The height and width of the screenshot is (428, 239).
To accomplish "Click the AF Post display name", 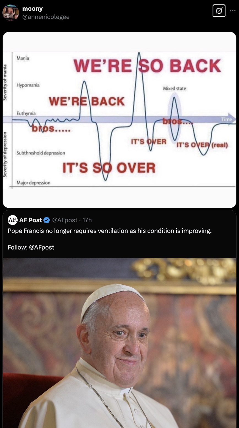I will coord(30,220).
